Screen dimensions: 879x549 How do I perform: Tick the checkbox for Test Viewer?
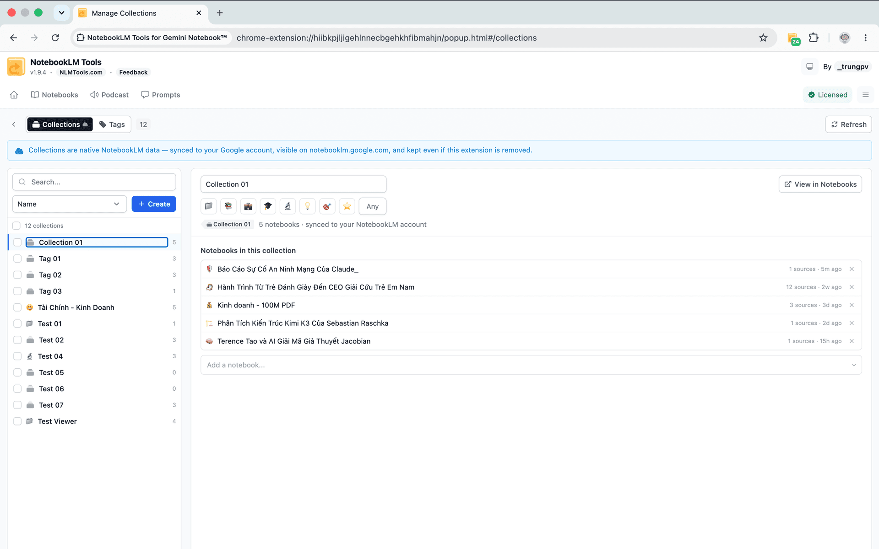17,421
